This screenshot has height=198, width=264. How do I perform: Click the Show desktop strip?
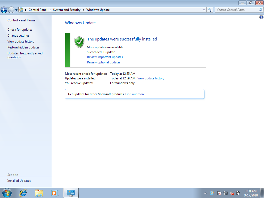click(x=262, y=193)
